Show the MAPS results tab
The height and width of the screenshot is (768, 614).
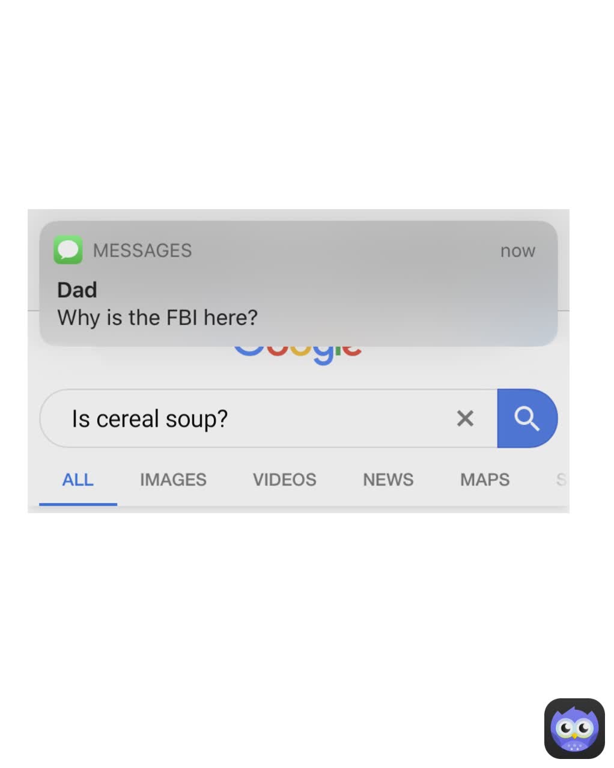pos(485,480)
